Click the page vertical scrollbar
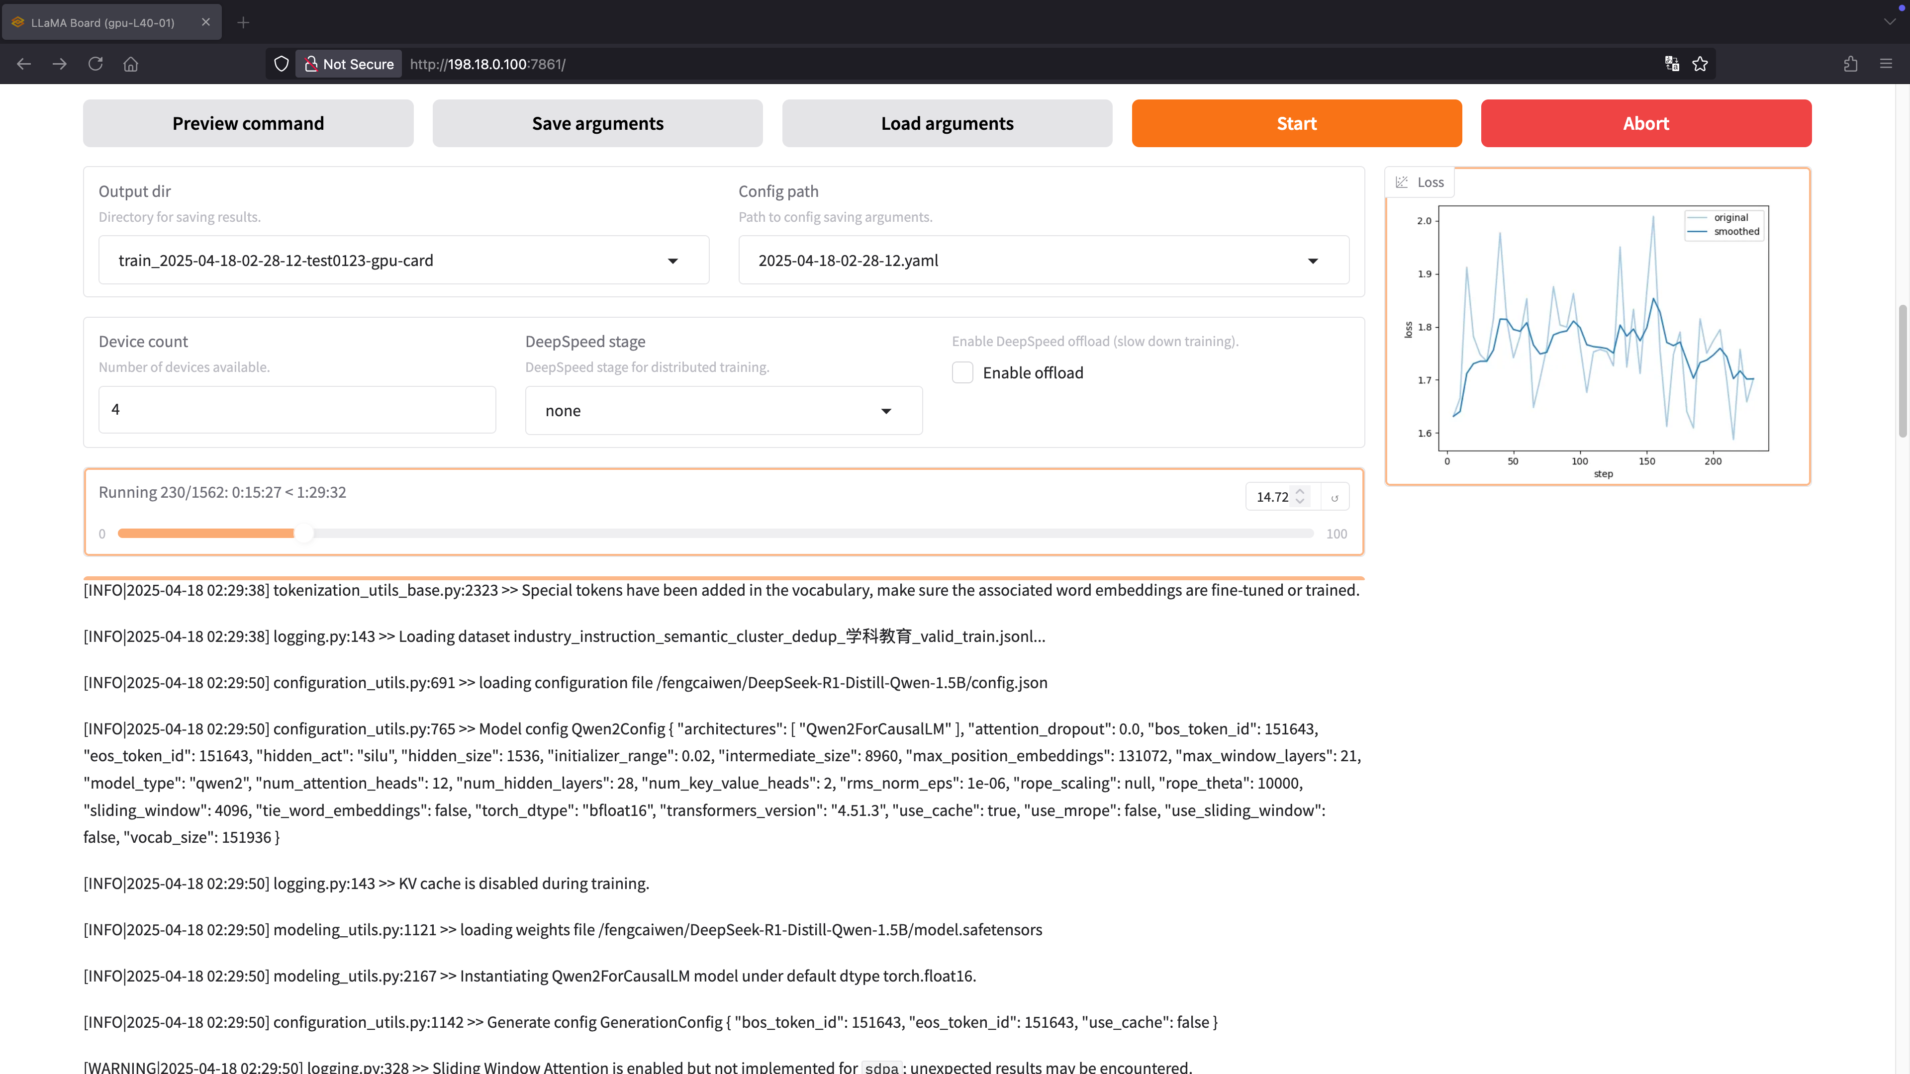1910x1074 pixels. [x=1903, y=370]
